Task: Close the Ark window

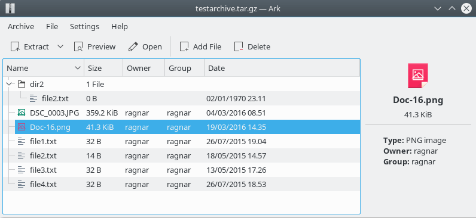Action: point(466,8)
